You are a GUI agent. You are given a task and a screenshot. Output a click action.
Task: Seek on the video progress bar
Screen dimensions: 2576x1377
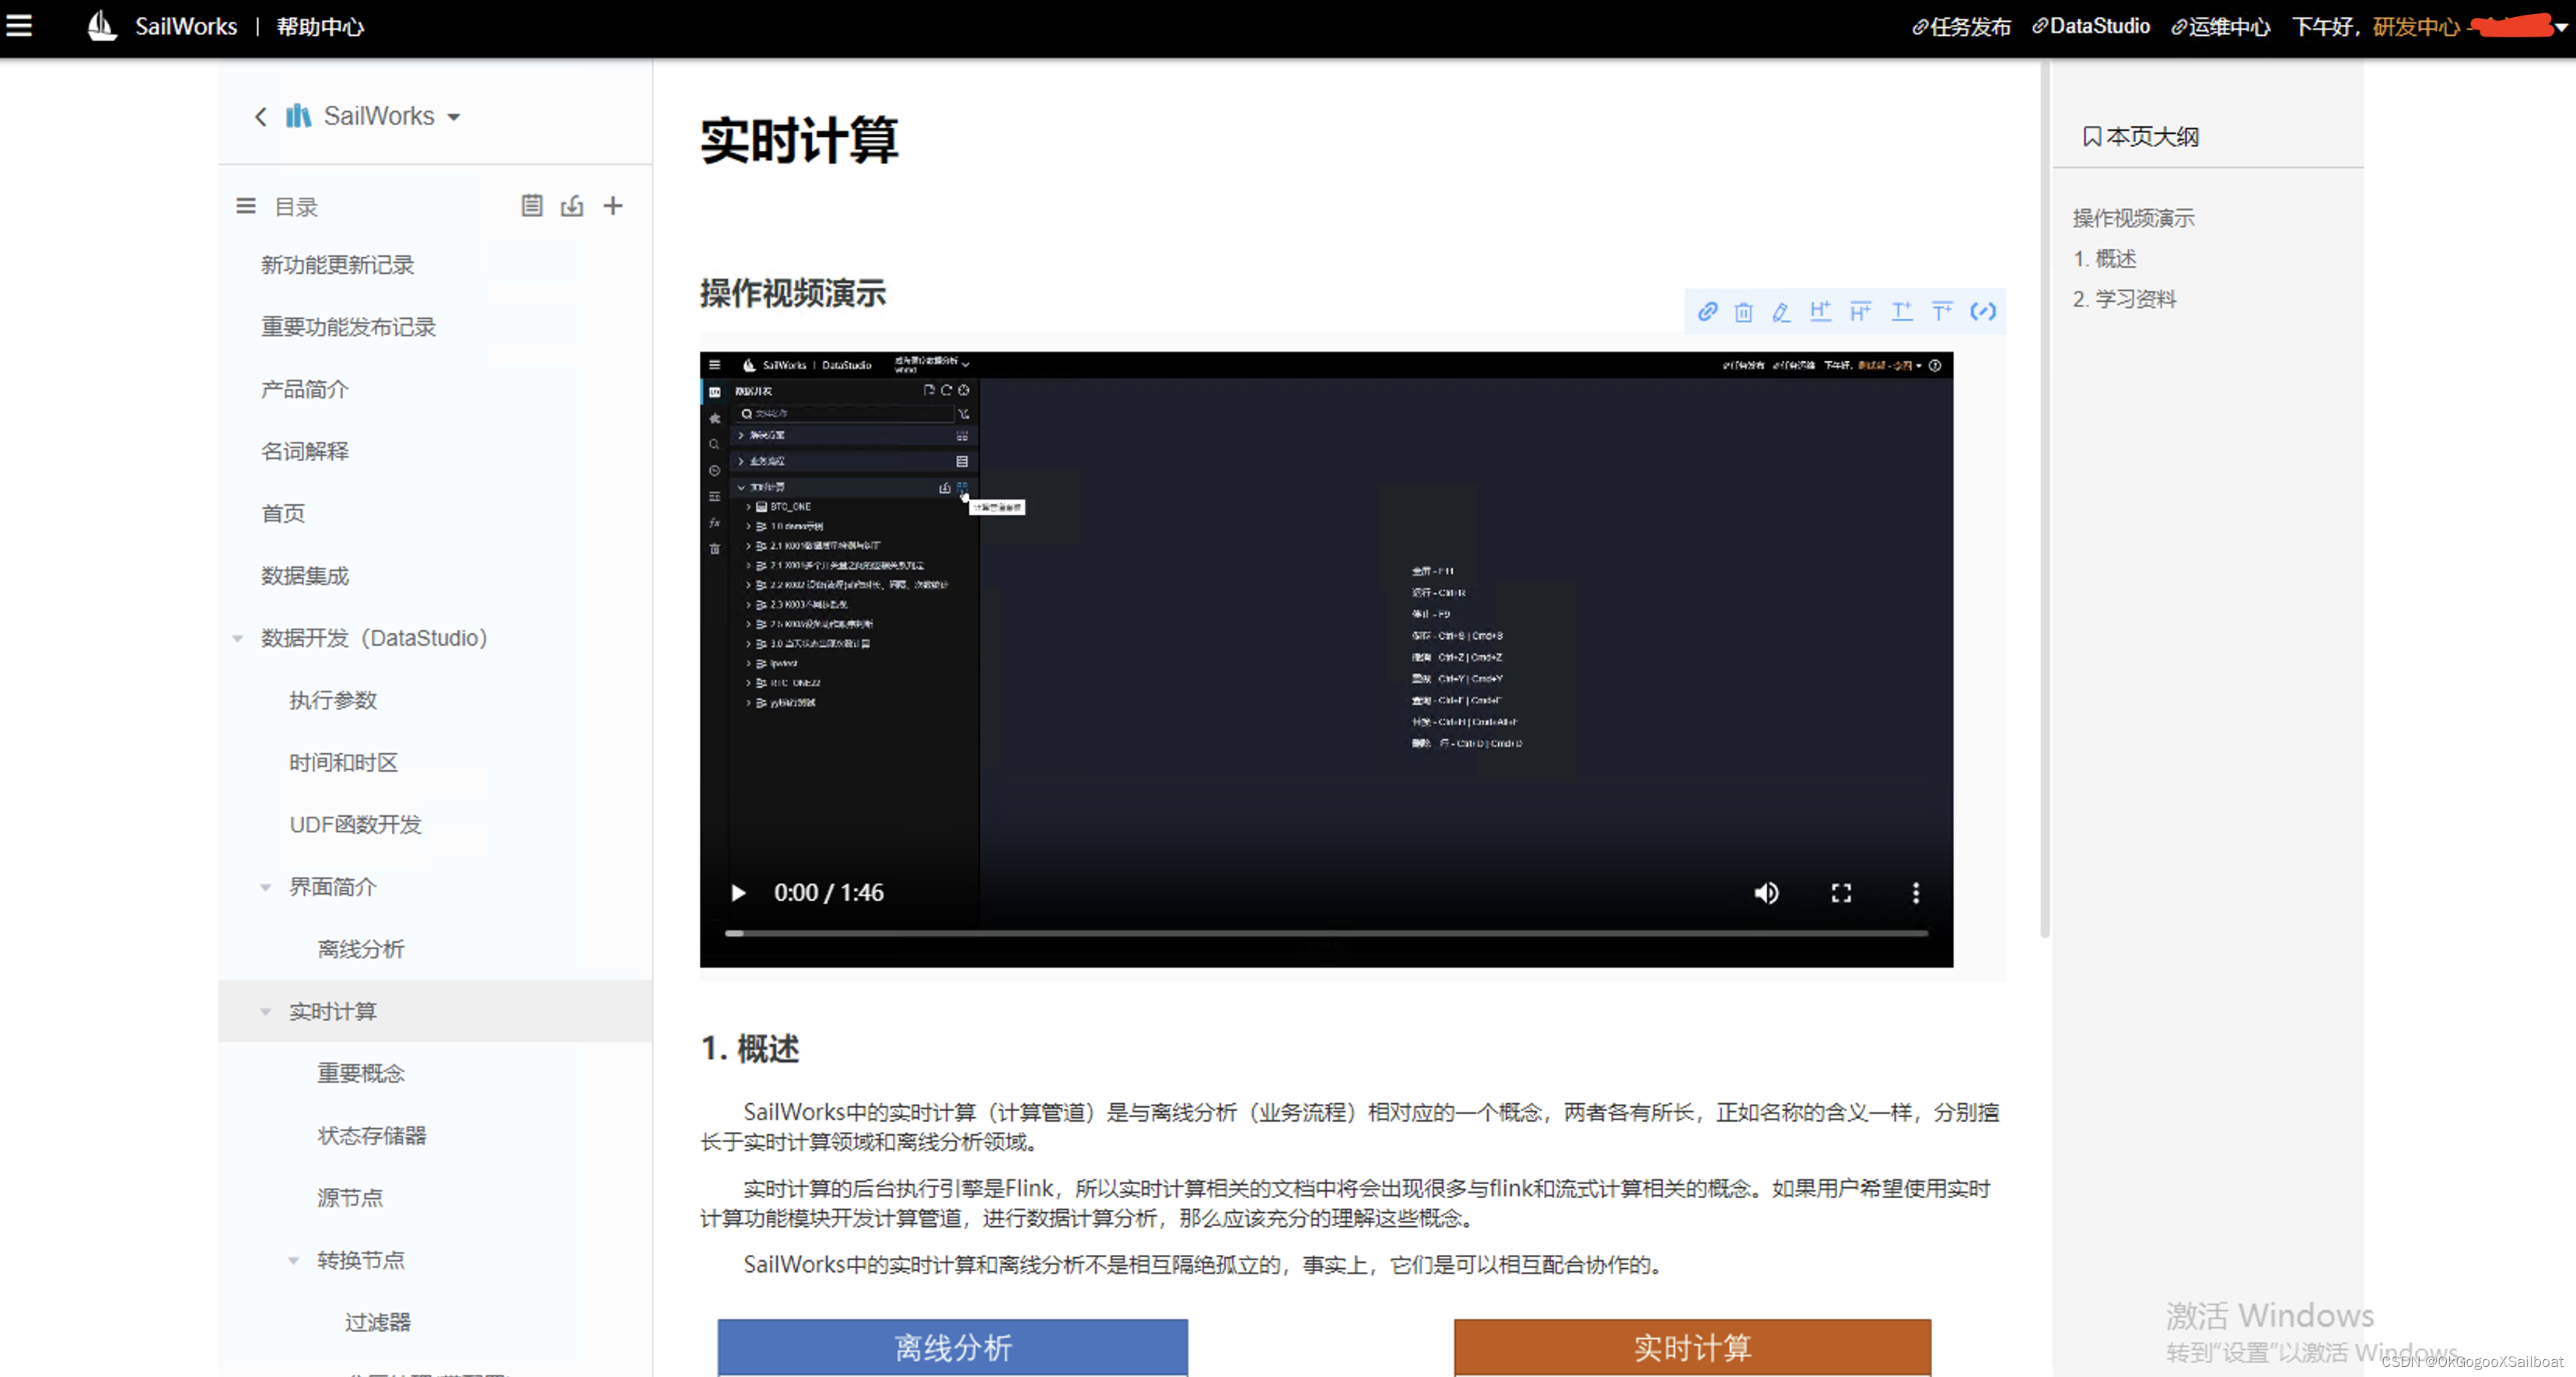1326,933
